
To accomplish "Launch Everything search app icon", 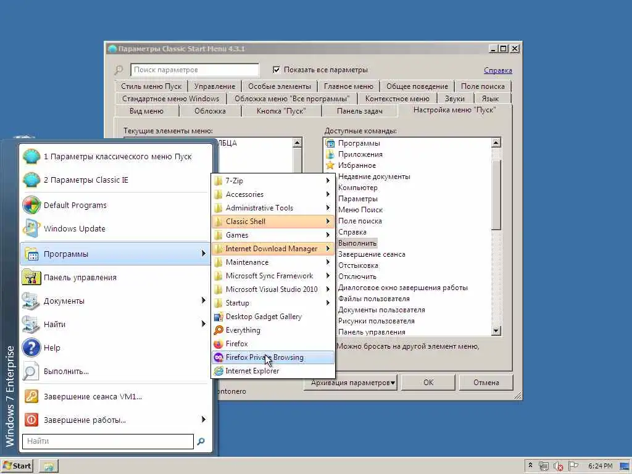I will coord(218,330).
